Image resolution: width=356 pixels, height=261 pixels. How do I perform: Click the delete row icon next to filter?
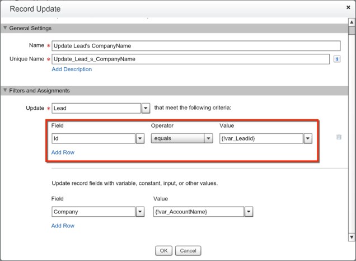click(339, 137)
